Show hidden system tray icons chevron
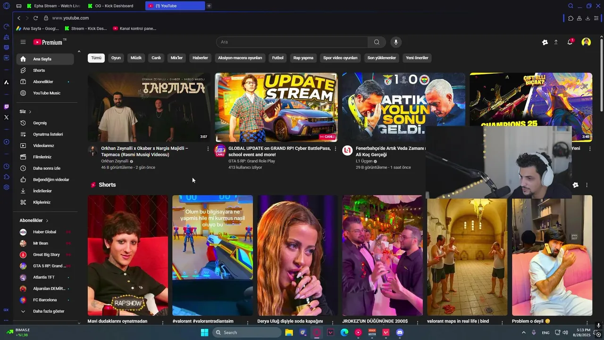 (x=523, y=332)
